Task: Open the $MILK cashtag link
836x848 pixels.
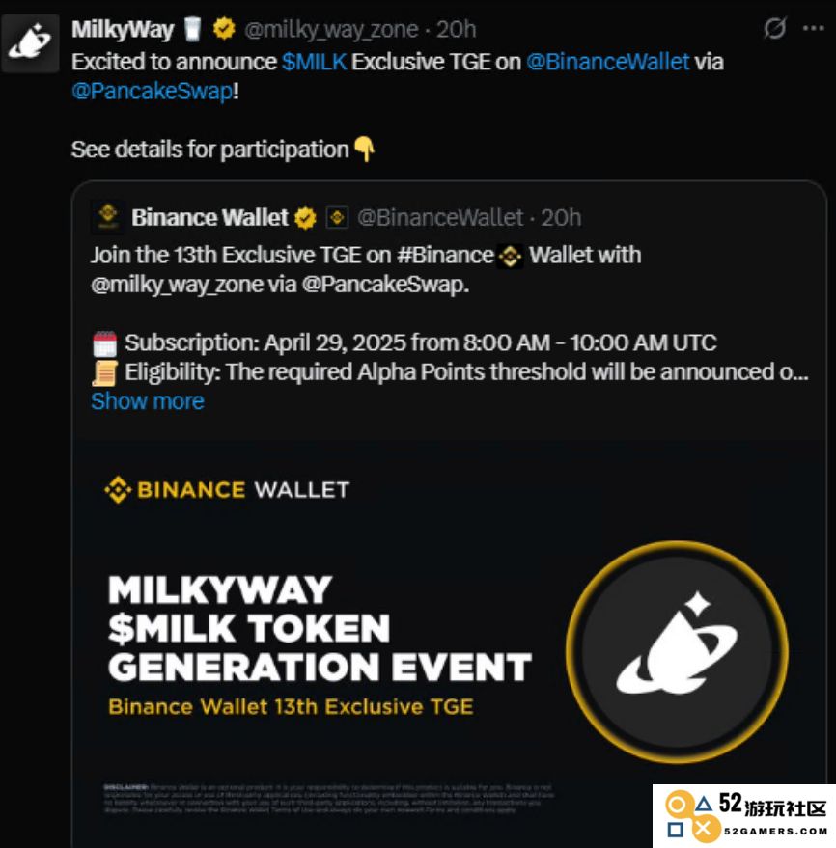Action: (x=315, y=62)
